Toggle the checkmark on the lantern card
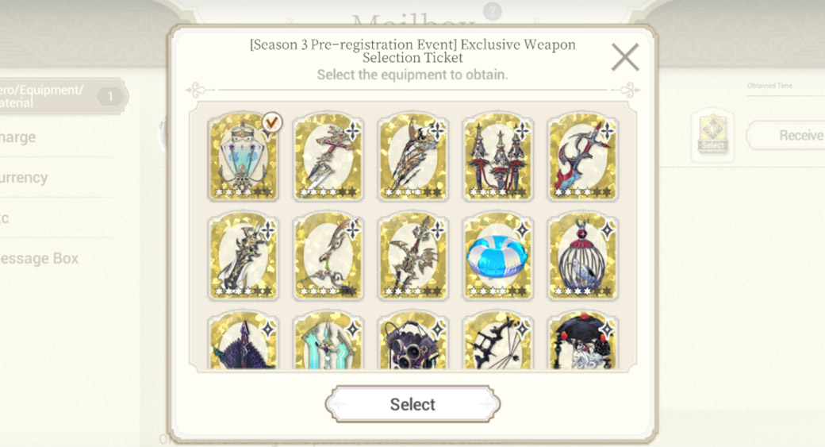This screenshot has width=825, height=447. (x=271, y=123)
